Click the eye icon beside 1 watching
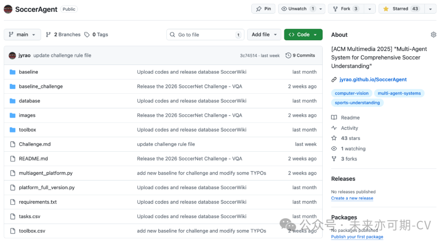 tap(334, 149)
